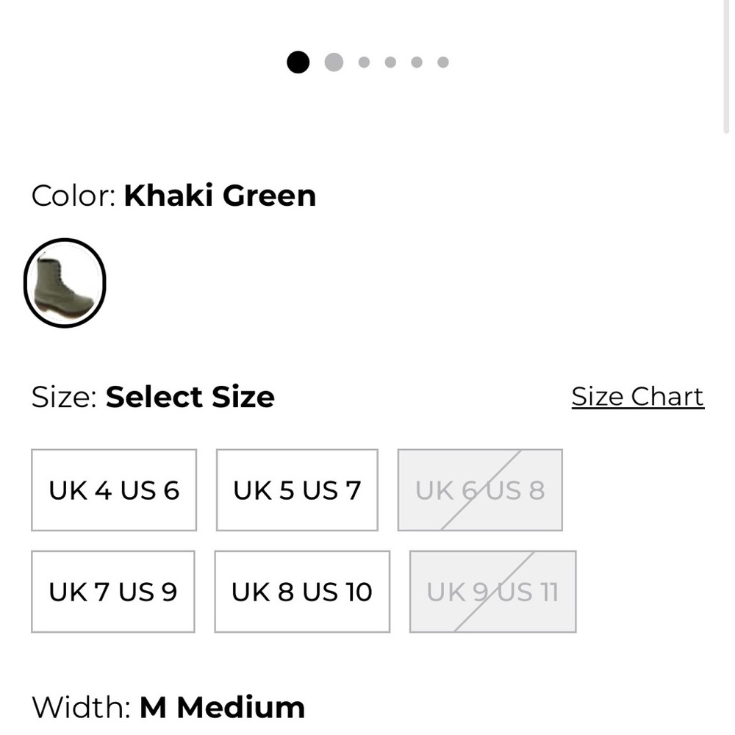Image resolution: width=735 pixels, height=735 pixels.
Task: Expand the Width M Medium selector
Action: click(222, 708)
